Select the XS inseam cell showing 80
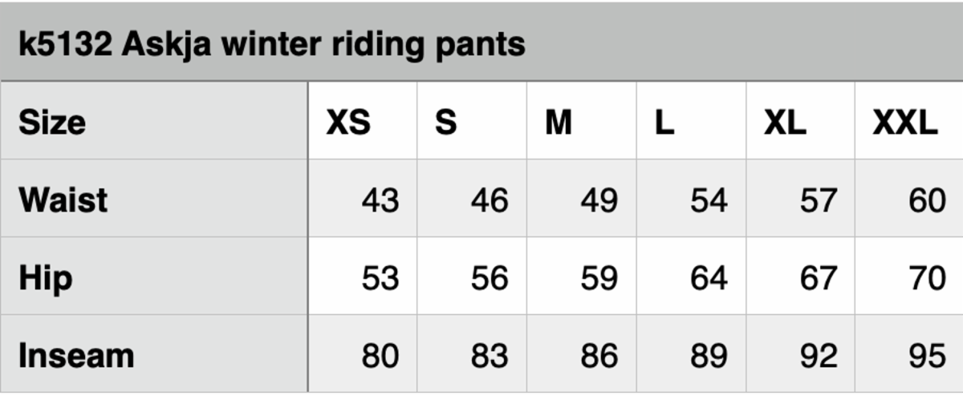Viewport: 963px width, 396px height. (380, 356)
